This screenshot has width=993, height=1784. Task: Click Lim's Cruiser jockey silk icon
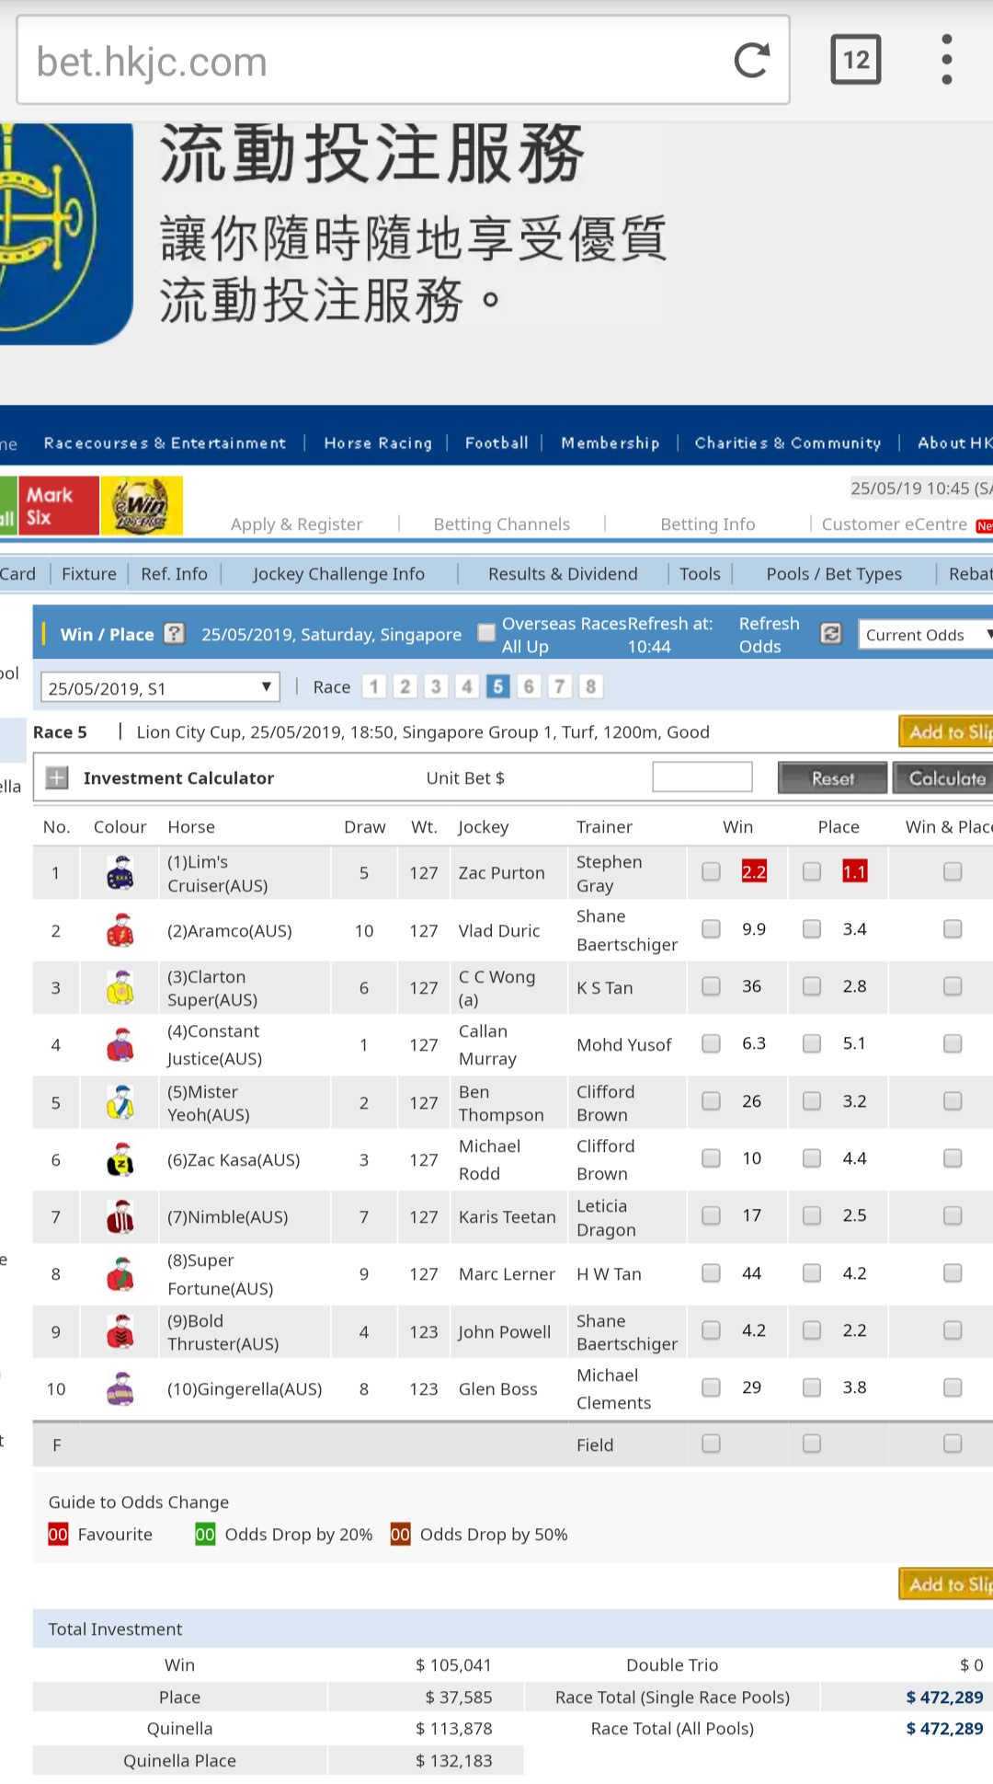(x=120, y=873)
